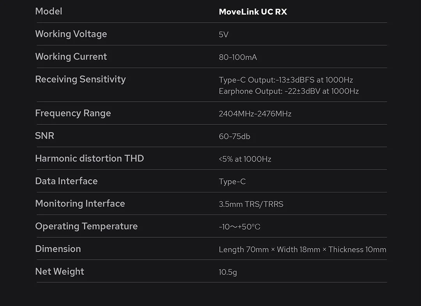The image size is (421, 306).
Task: Click the Working Current label
Action: point(71,57)
